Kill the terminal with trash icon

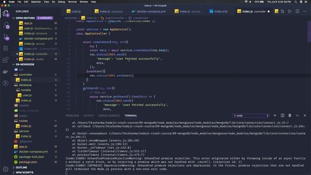coord(290,116)
